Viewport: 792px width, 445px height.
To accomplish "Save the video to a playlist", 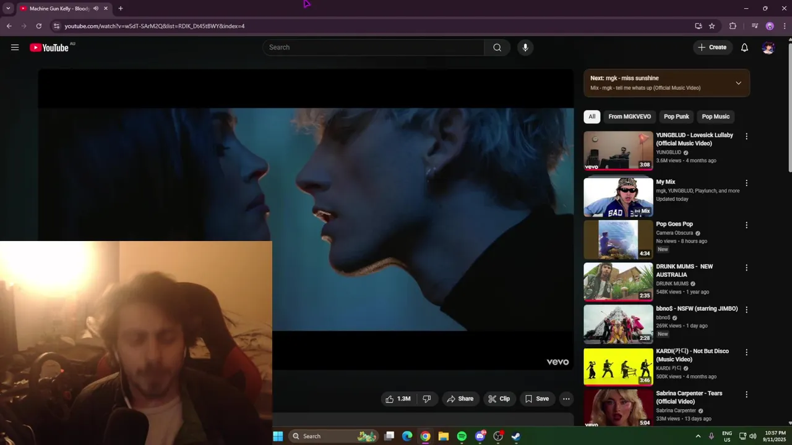I will [537, 399].
